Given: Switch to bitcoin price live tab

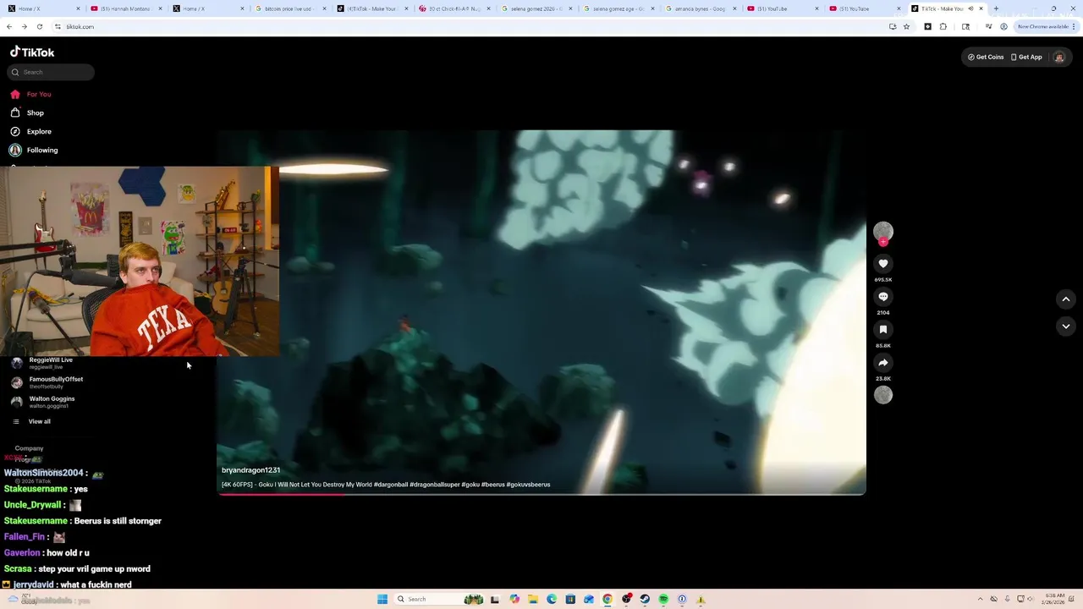Looking at the screenshot, I should click(289, 8).
